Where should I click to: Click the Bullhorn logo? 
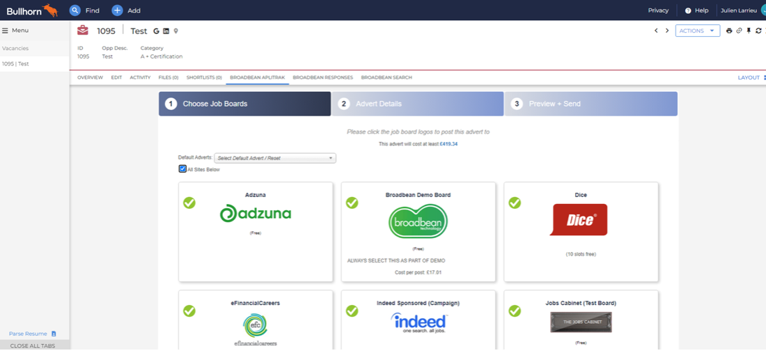pyautogui.click(x=32, y=10)
